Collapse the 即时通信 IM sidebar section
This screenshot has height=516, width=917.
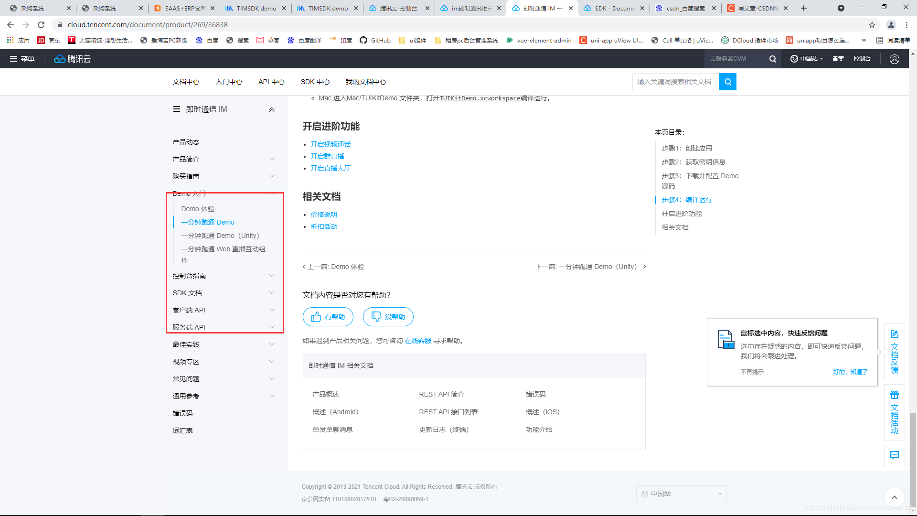271,109
